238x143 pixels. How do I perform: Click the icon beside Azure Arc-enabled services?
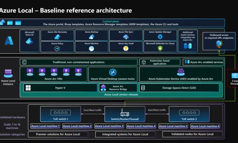tap(187, 62)
